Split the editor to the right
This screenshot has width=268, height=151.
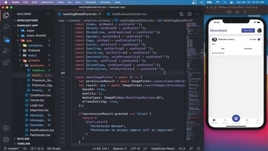[190, 14]
